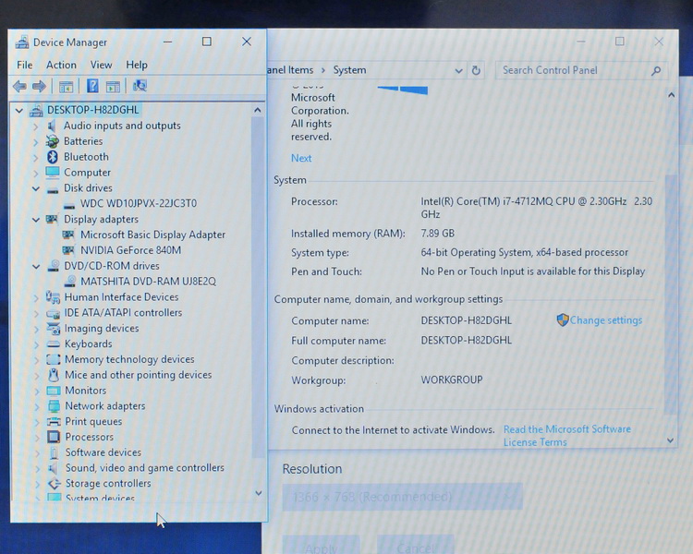This screenshot has width=693, height=554.
Task: Click the search magnifier in Control Panel search
Action: click(656, 71)
